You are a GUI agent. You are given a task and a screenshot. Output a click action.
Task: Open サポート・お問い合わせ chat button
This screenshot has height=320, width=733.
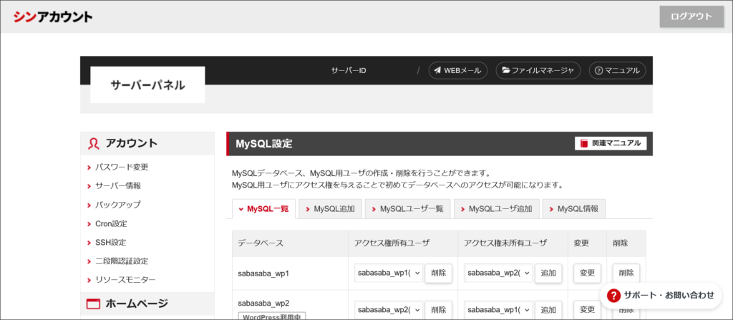661,295
